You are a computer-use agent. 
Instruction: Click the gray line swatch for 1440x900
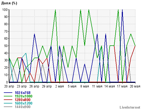[x=8, y=107]
